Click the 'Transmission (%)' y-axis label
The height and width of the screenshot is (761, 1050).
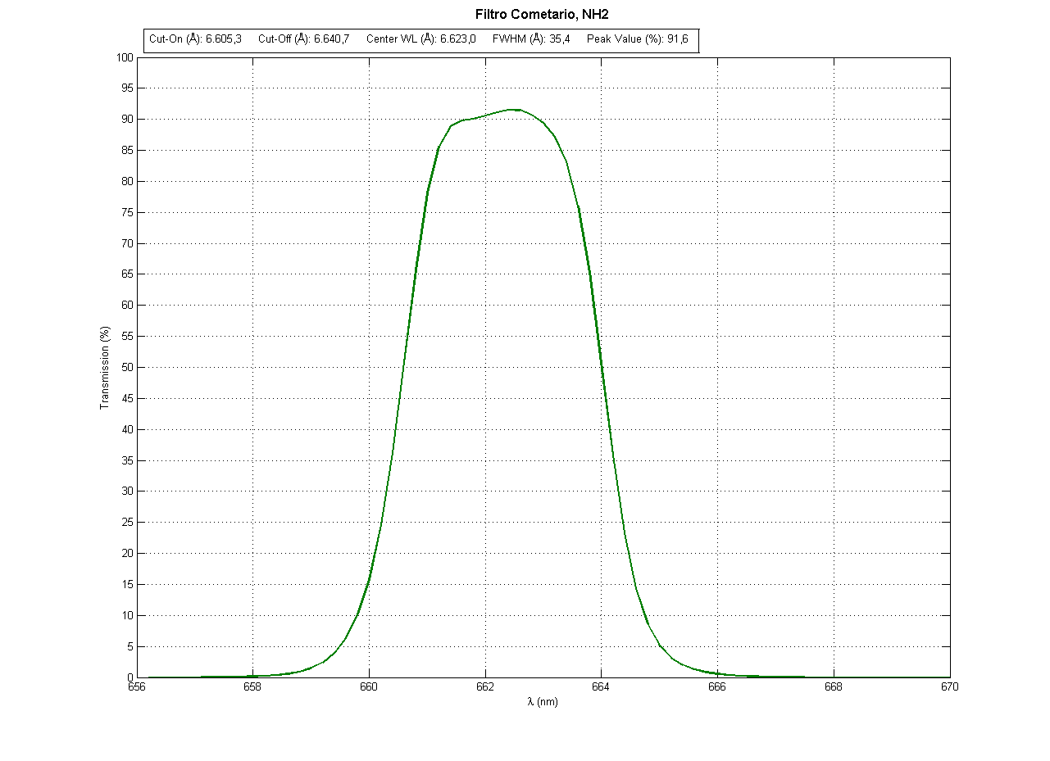tap(104, 368)
